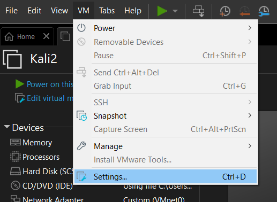Click the Hard Disk drive icon

pyautogui.click(x=16, y=171)
